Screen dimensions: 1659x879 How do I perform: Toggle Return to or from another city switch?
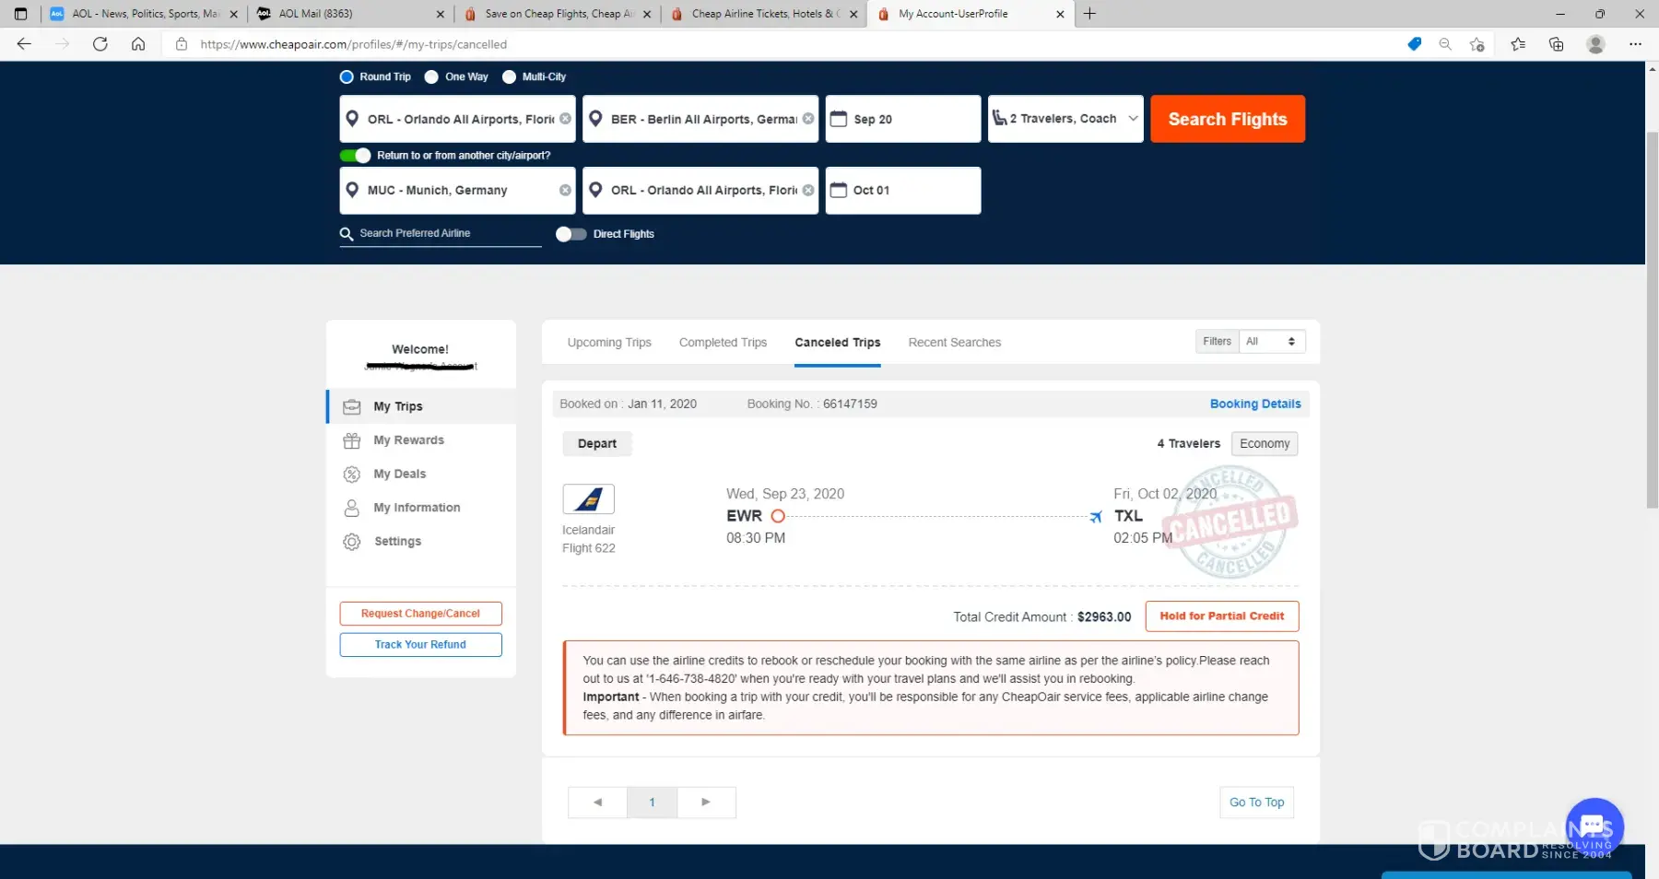[x=356, y=156]
